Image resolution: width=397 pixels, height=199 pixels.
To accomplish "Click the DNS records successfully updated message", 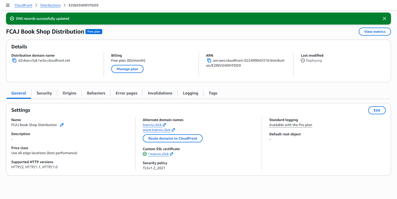I will pos(43,19).
